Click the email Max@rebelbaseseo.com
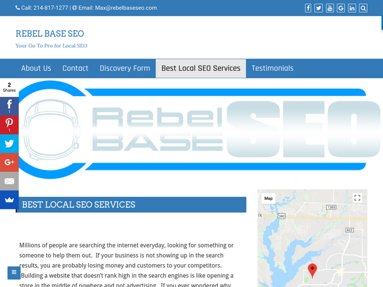This screenshot has width=383, height=287. pos(126,8)
